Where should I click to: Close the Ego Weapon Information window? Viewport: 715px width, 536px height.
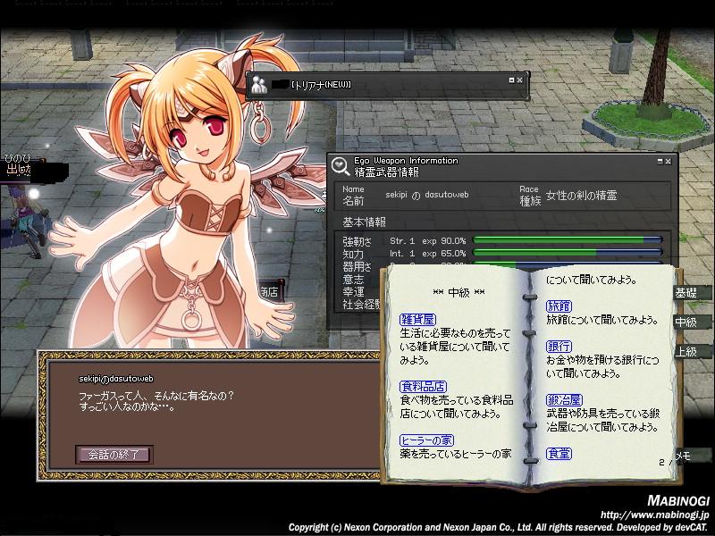pos(668,162)
